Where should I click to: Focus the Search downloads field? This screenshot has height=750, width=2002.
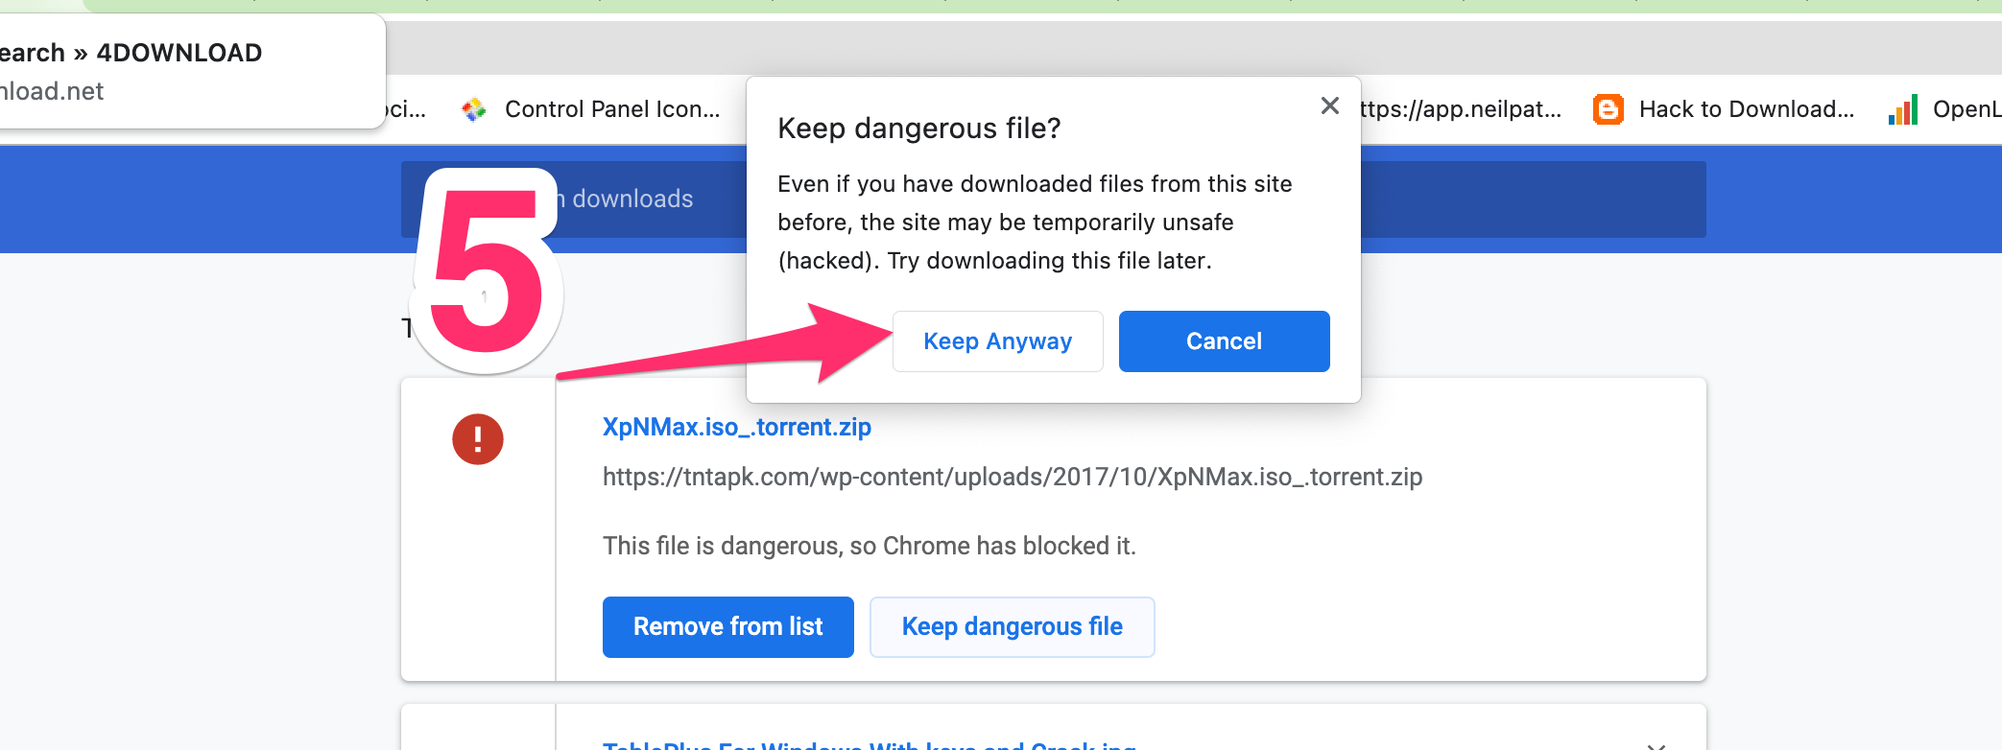point(633,199)
